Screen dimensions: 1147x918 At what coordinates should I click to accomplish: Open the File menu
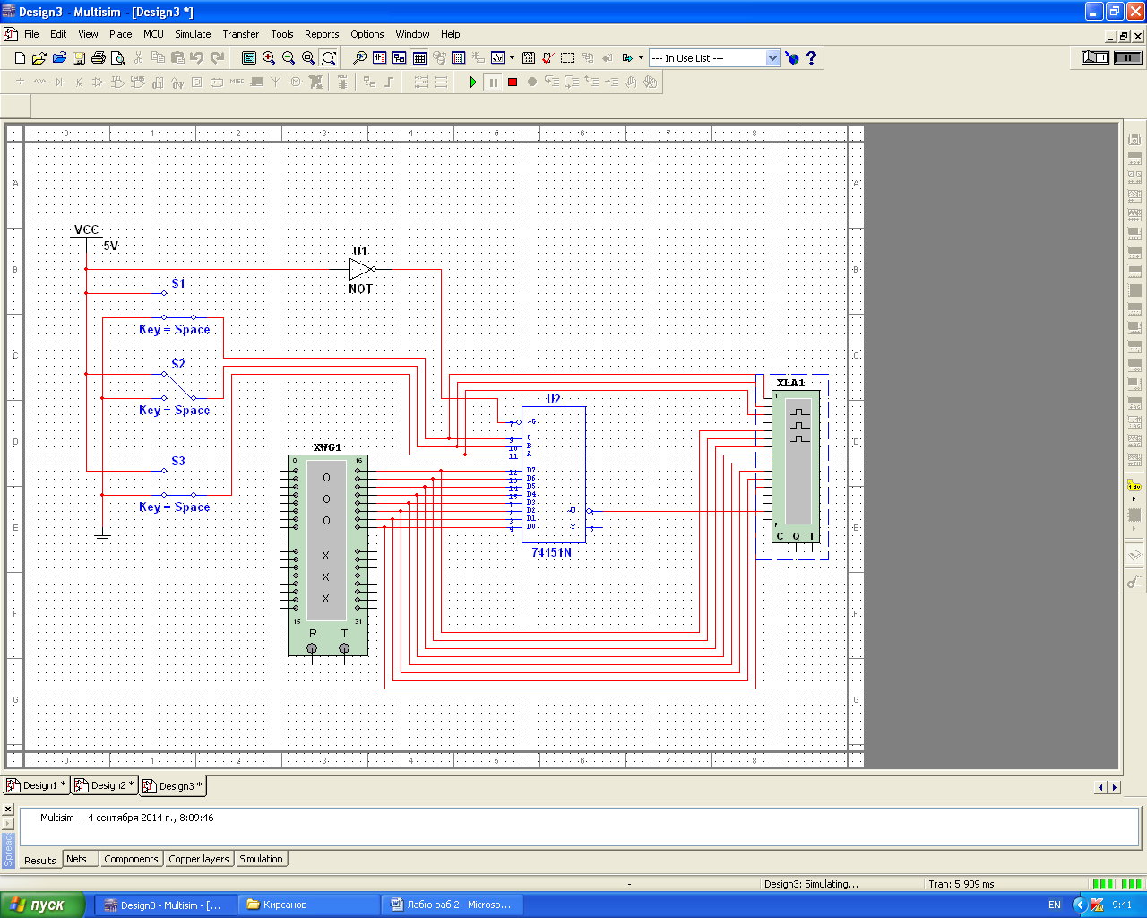click(31, 34)
